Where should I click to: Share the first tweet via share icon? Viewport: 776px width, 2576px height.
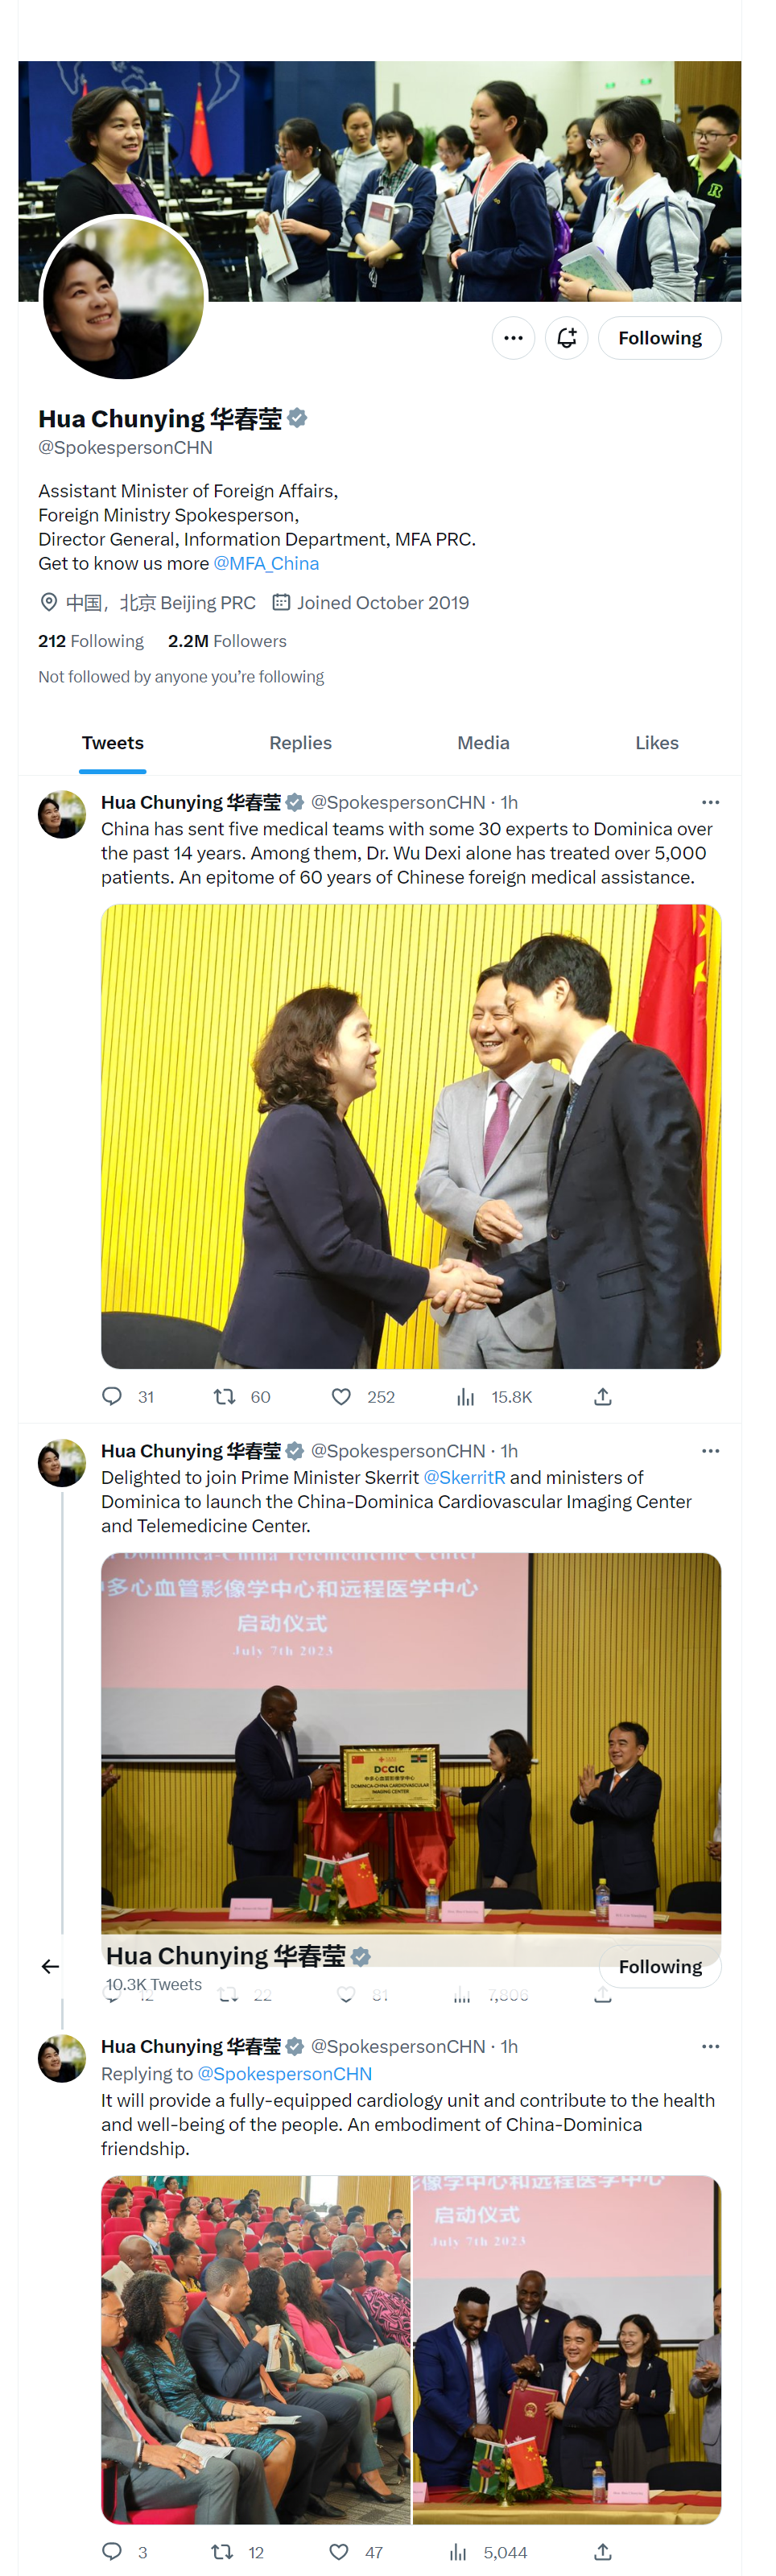point(602,1396)
